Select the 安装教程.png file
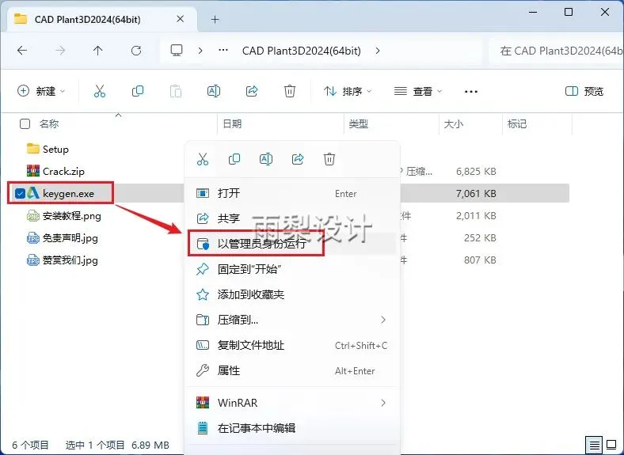 pyautogui.click(x=71, y=216)
